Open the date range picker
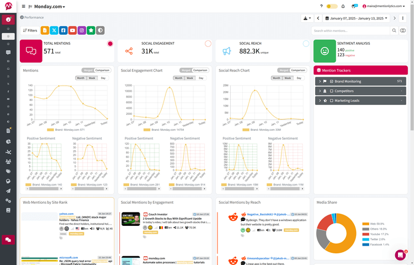The width and height of the screenshot is (414, 265). coord(356,18)
